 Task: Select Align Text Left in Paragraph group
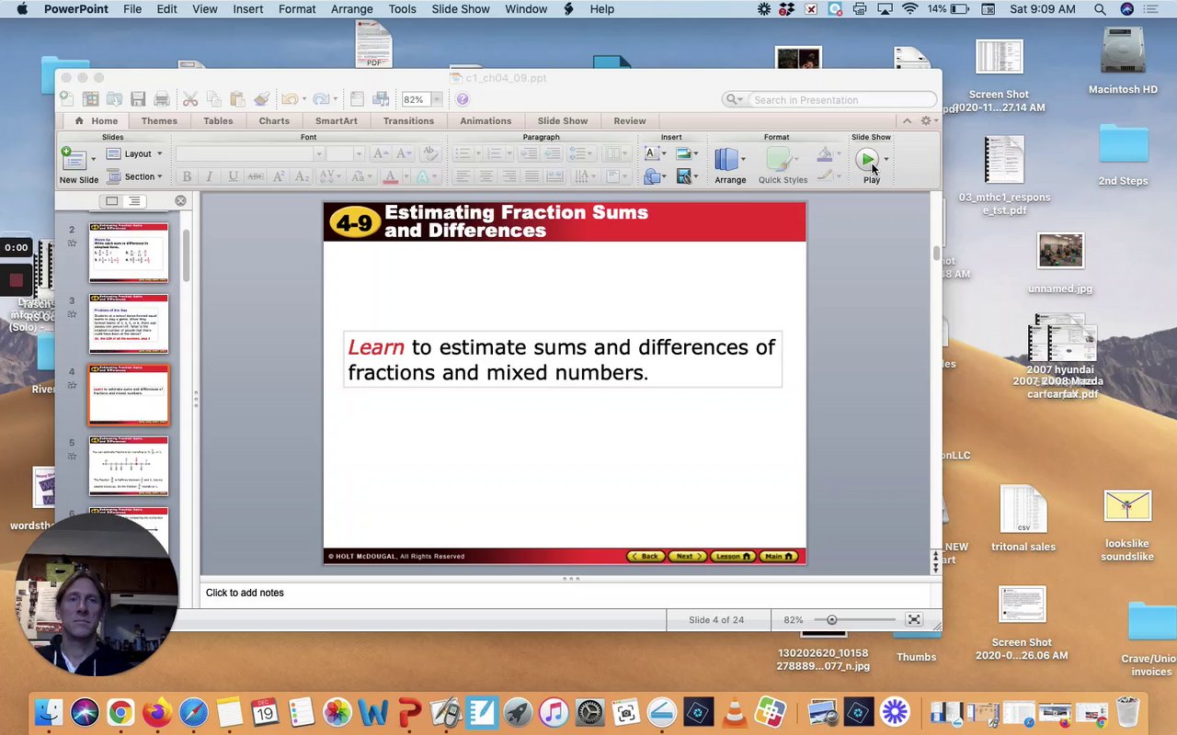point(463,176)
